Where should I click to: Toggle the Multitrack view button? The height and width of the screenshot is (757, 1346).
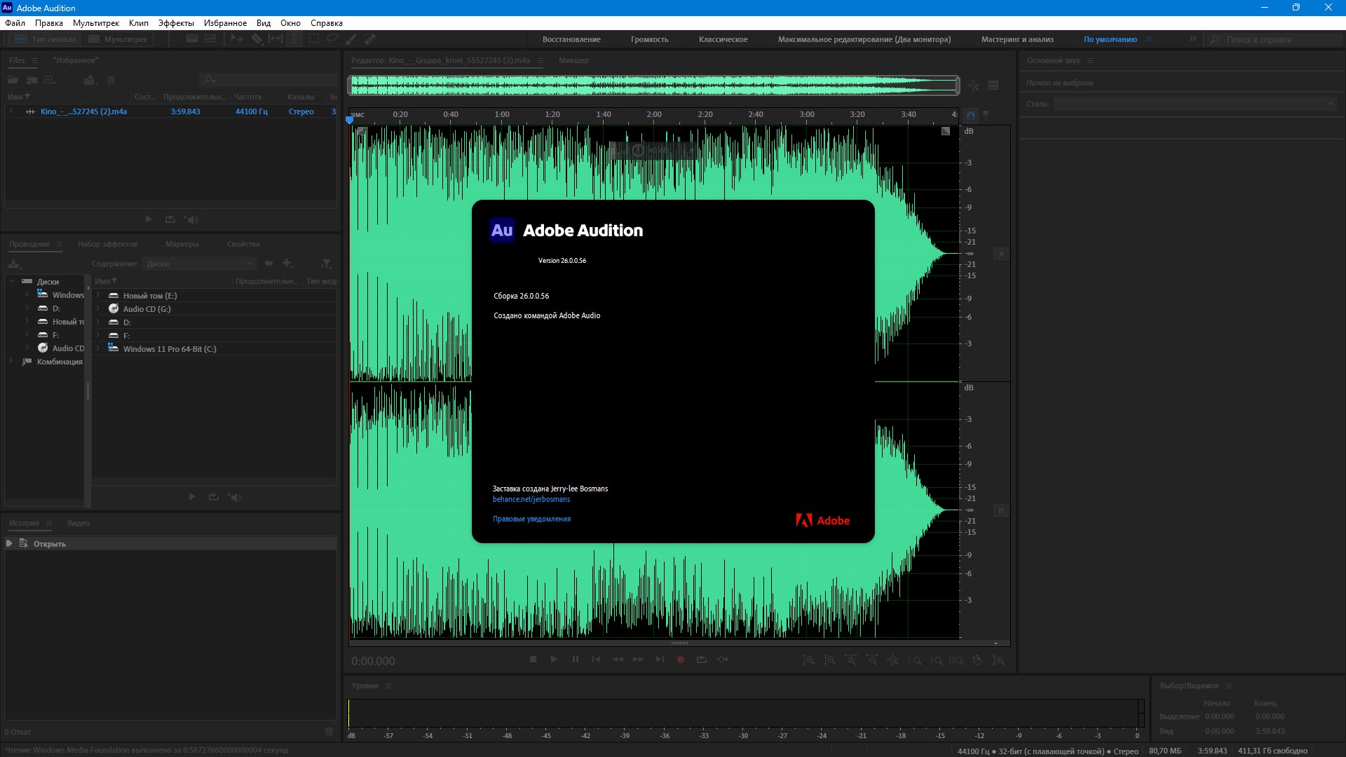pos(118,39)
